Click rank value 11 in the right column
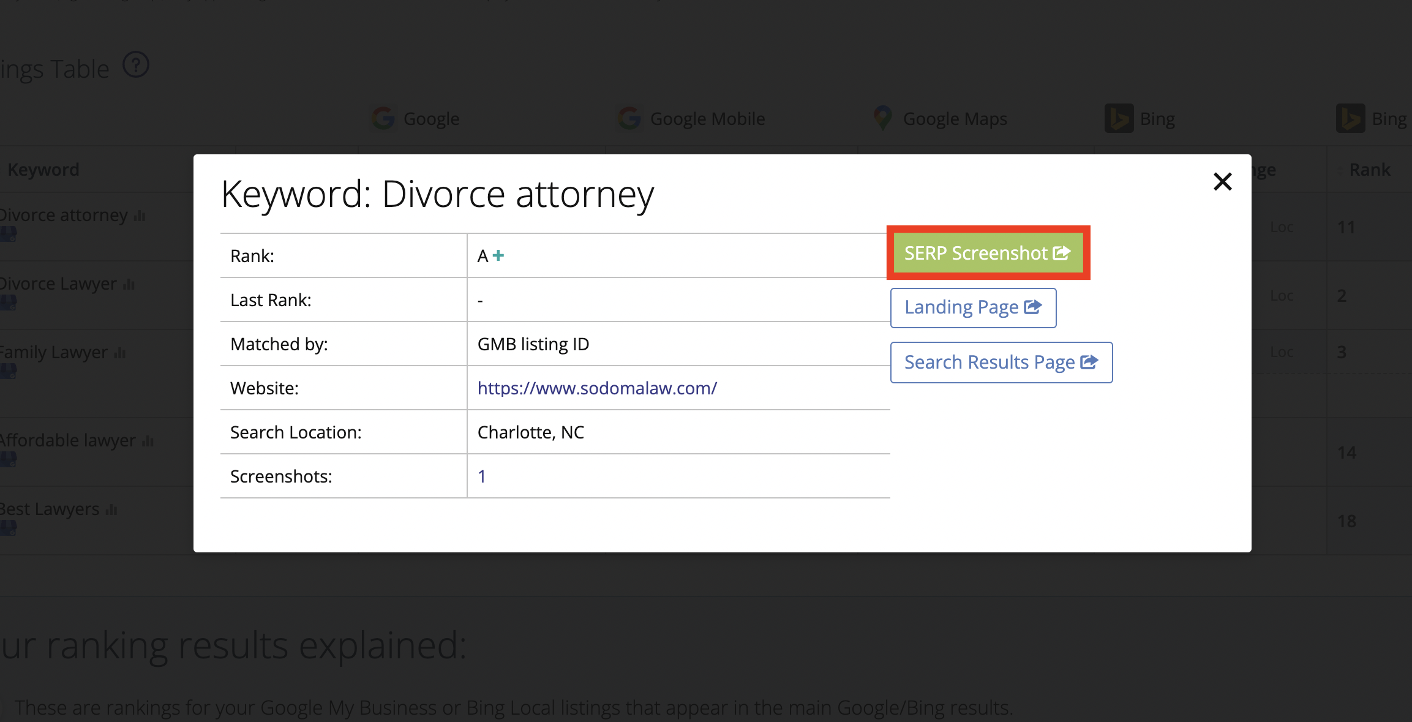The image size is (1412, 722). [1346, 228]
